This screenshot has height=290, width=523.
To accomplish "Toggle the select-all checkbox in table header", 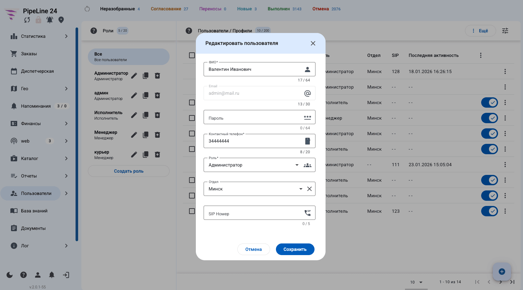I will pyautogui.click(x=192, y=55).
